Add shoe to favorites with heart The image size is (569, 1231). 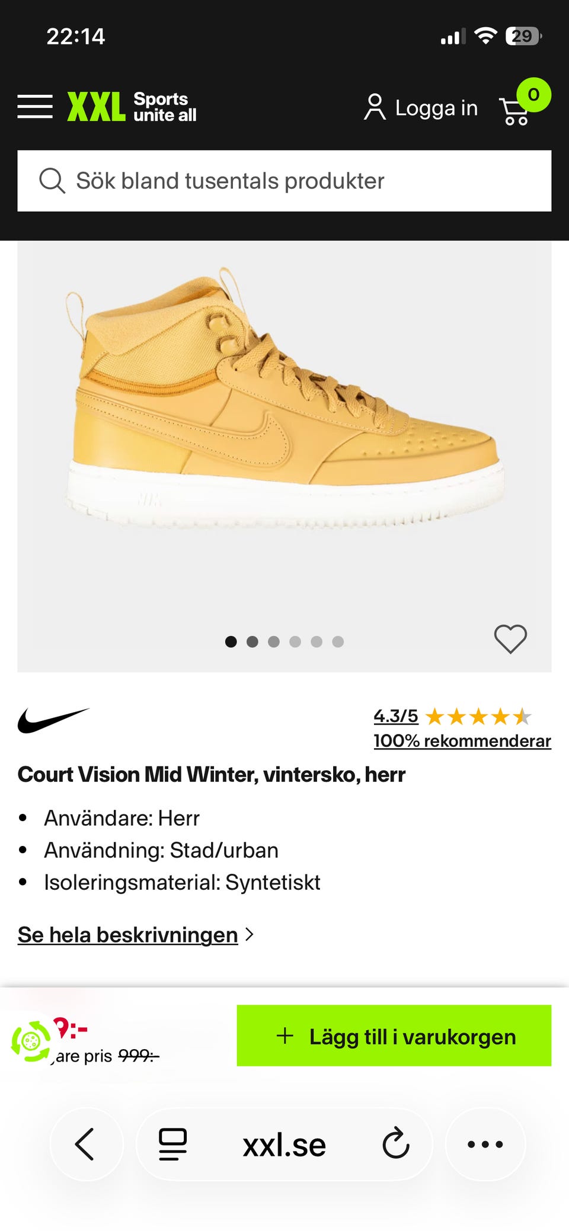coord(510,639)
